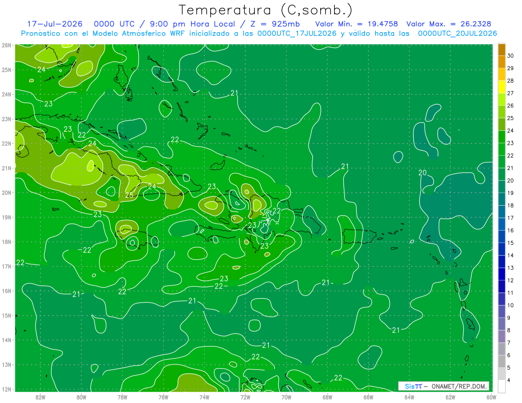Select the purple legend swatch between 8 and 9
Viewport: 522px width, 403px height.
[502, 324]
